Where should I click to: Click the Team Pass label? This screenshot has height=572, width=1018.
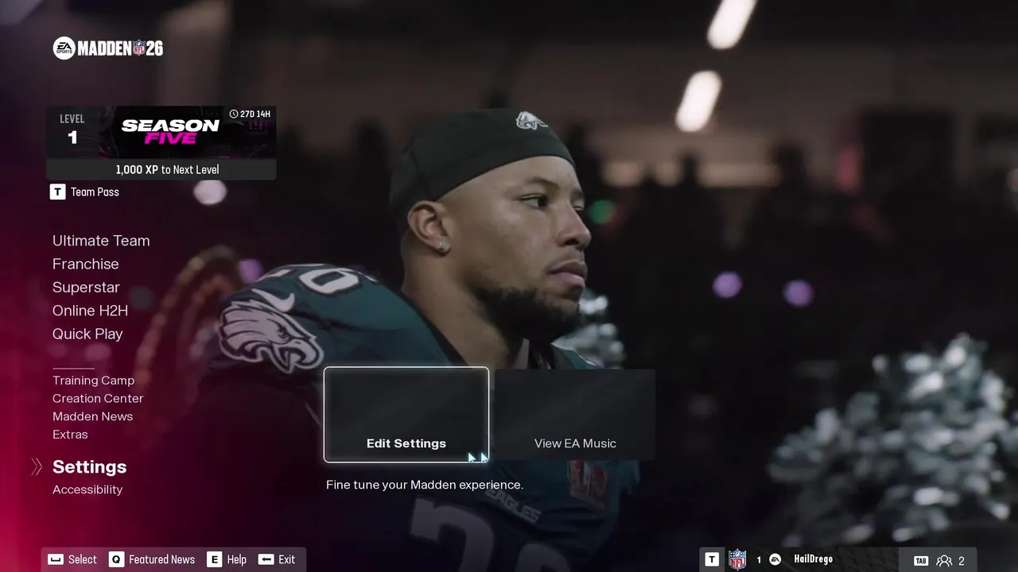click(95, 191)
